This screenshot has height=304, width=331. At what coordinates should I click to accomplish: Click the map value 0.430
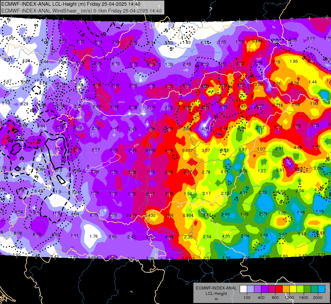coord(150,216)
